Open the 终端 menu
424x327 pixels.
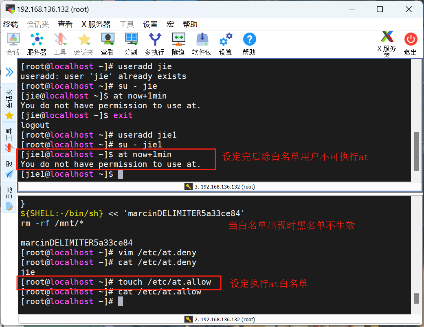pos(11,24)
